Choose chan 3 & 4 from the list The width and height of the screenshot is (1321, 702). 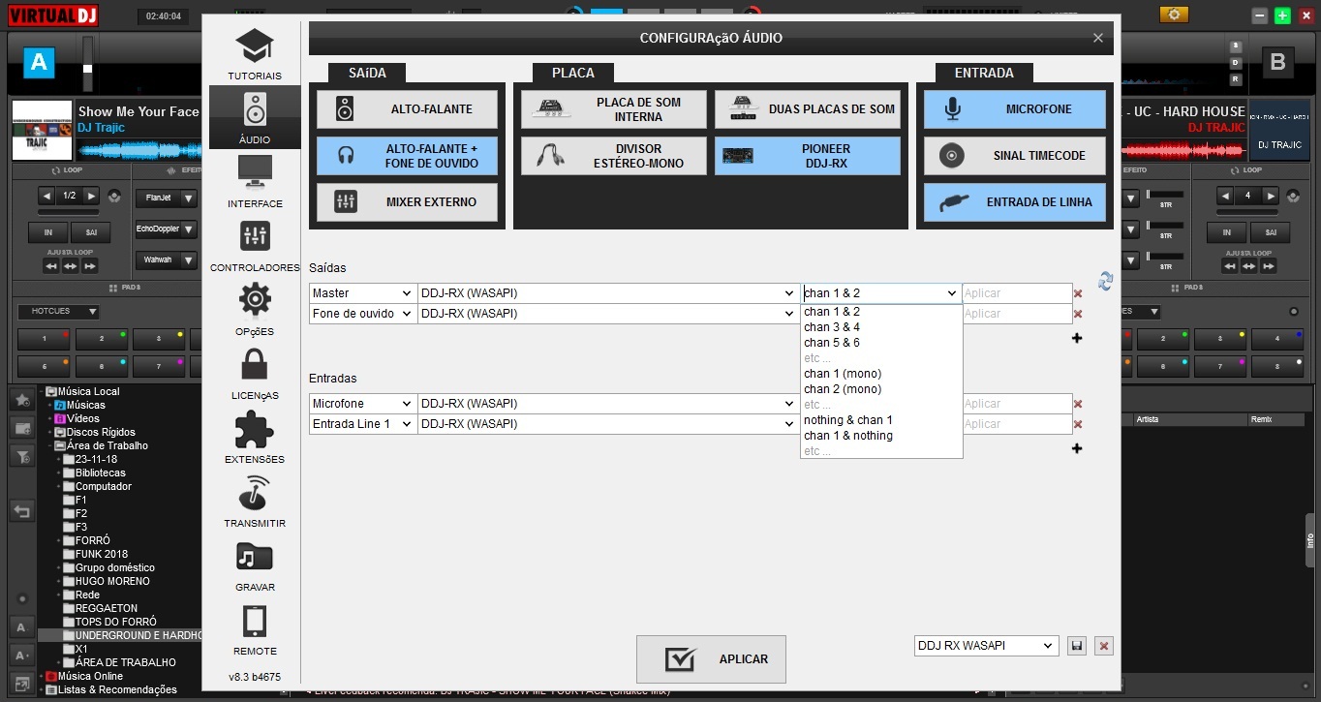pyautogui.click(x=881, y=327)
